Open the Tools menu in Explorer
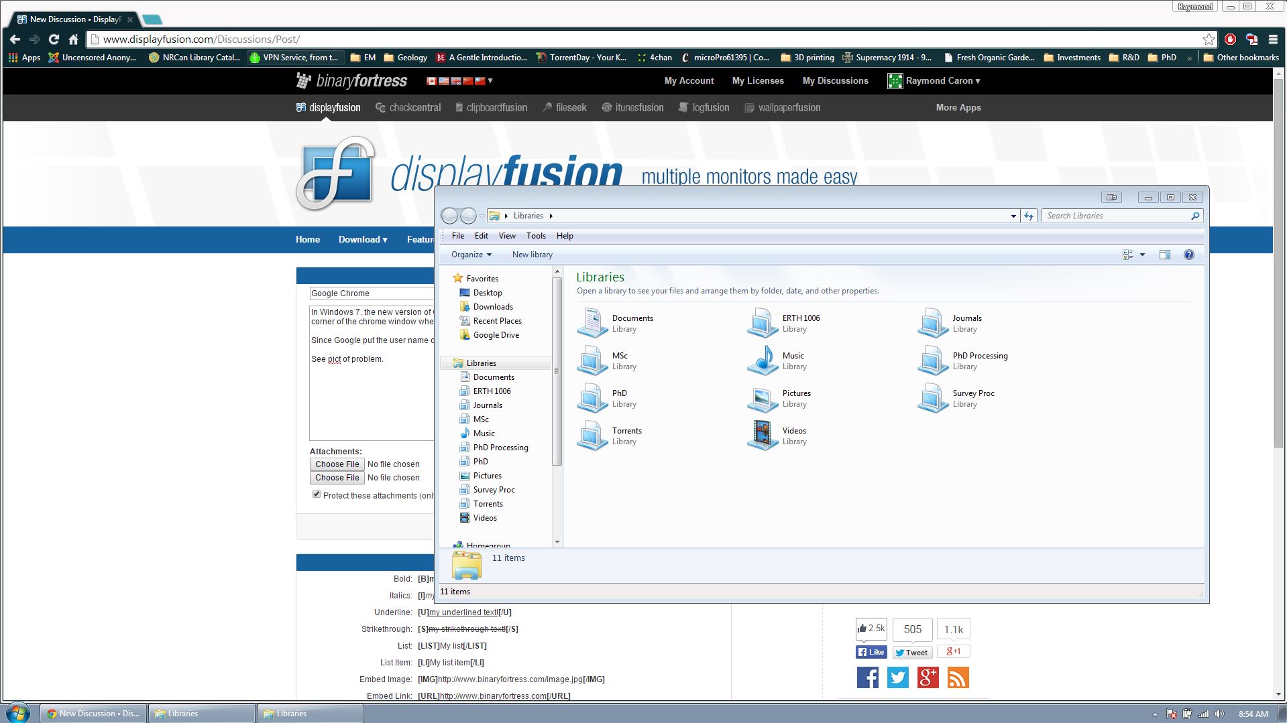 coord(536,236)
